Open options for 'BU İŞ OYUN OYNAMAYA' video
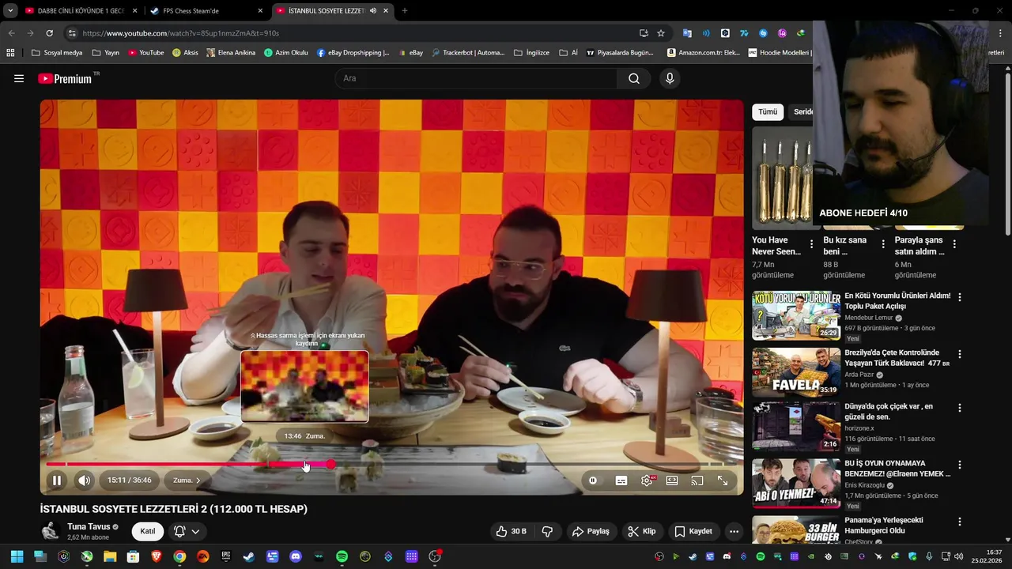 (960, 465)
